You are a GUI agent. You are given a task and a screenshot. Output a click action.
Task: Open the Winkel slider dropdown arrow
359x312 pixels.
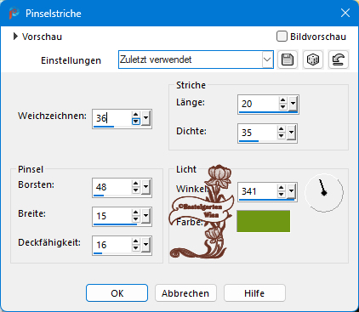pyautogui.click(x=291, y=191)
